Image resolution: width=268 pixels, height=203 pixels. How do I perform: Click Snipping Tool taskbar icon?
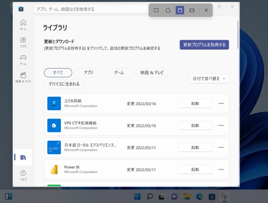(224, 196)
